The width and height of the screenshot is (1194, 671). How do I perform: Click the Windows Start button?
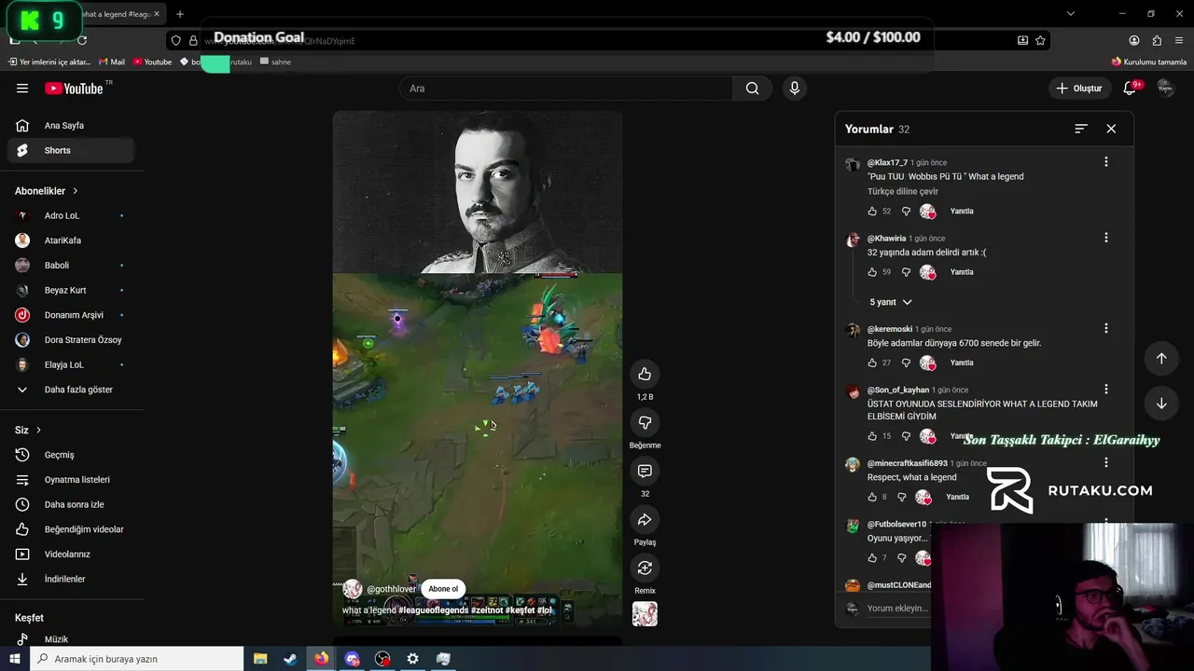[14, 659]
